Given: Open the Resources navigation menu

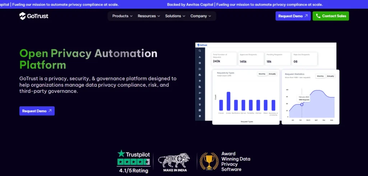Looking at the screenshot, I should 149,16.
